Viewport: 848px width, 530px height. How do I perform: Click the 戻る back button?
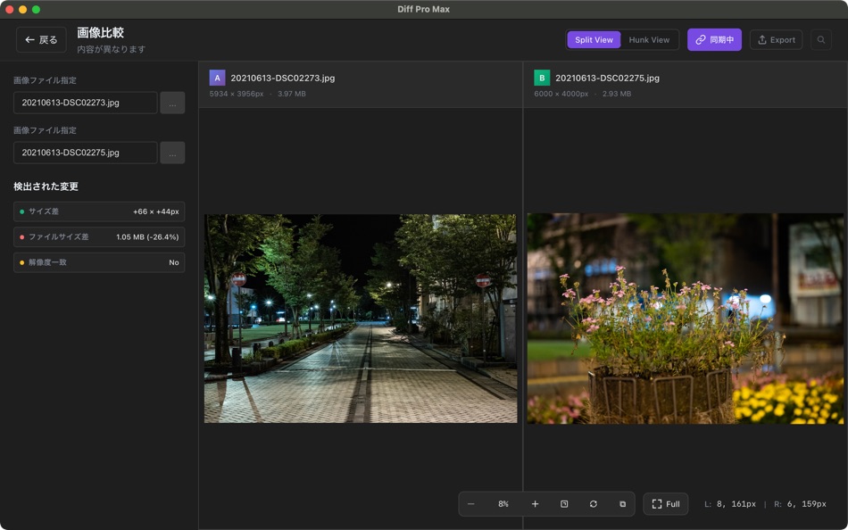coord(41,39)
